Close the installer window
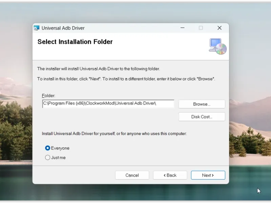Screen dimensions: 271x203 (220, 28)
